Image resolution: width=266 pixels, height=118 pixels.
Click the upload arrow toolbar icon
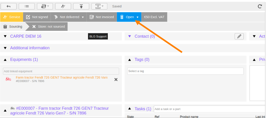click(81, 6)
